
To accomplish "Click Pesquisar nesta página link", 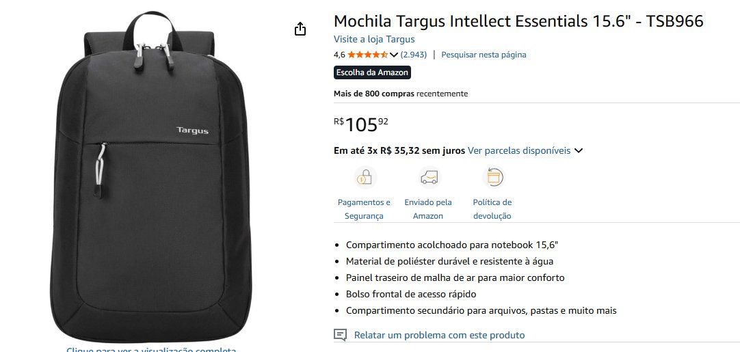I will click(484, 55).
